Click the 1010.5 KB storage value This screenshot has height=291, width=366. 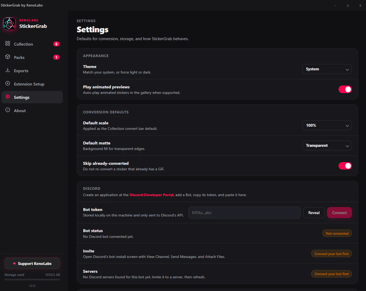[x=53, y=275]
